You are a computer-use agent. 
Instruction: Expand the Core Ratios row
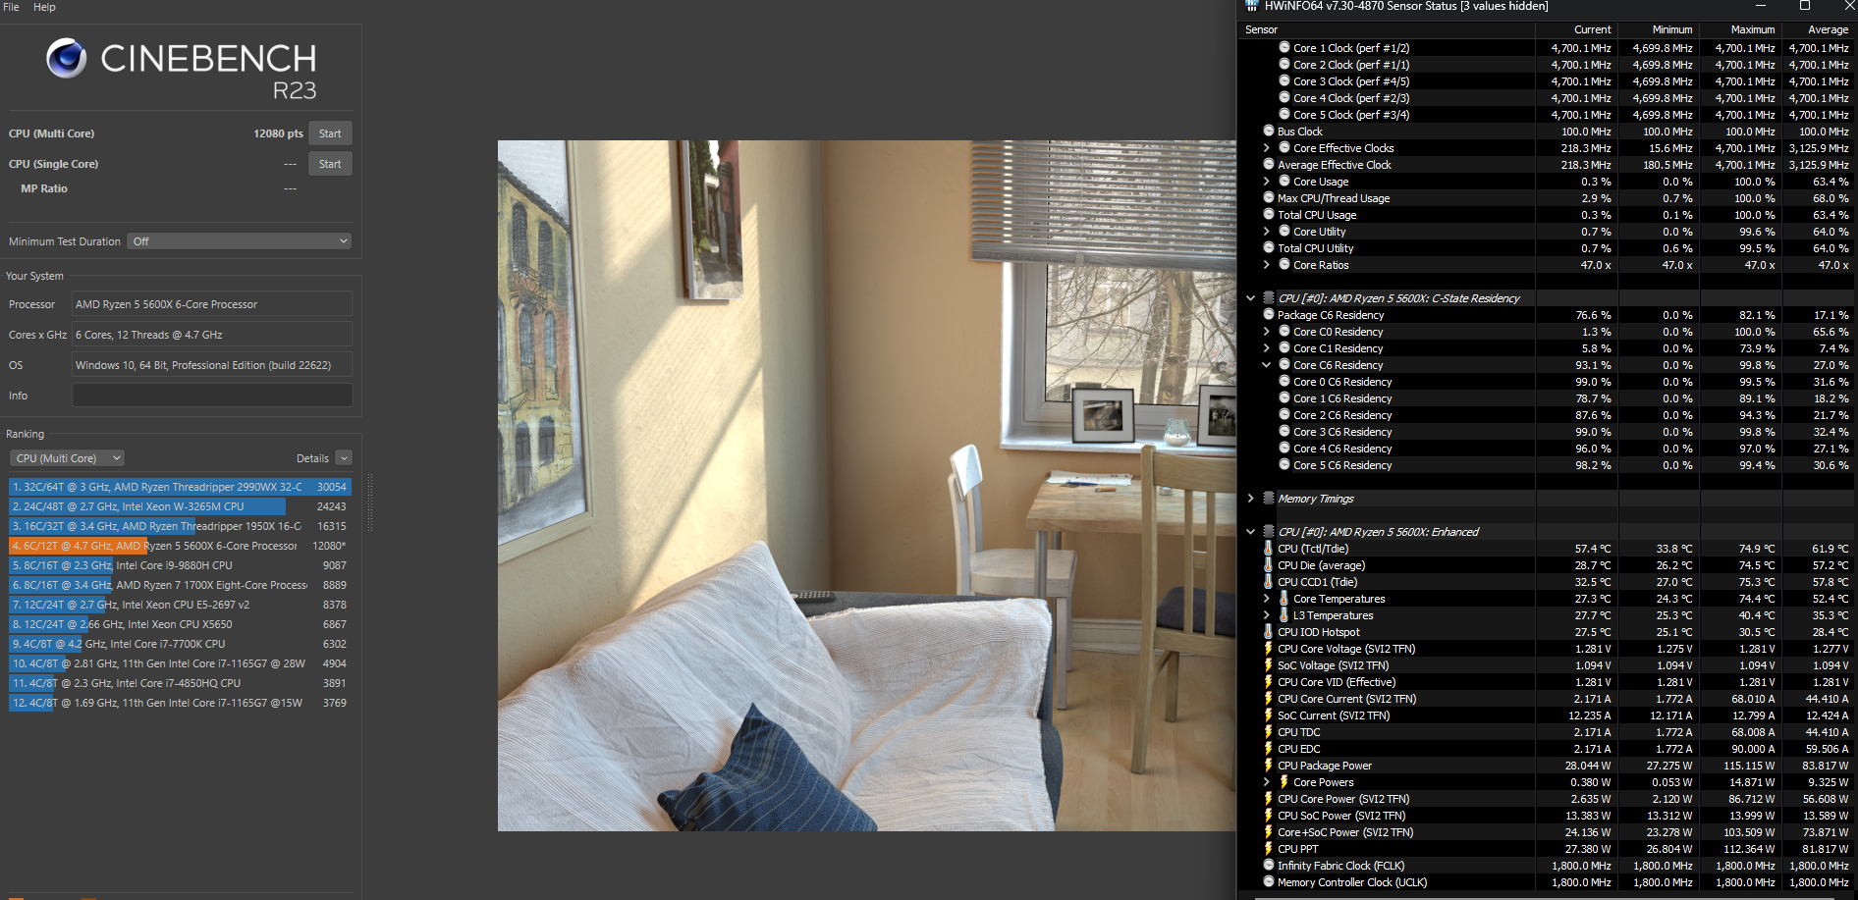point(1267,264)
